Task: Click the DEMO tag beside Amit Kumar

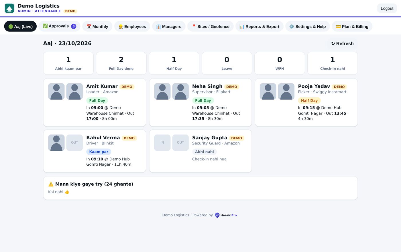Action: click(x=127, y=87)
